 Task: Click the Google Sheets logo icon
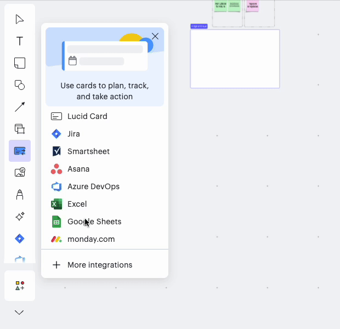(x=56, y=222)
